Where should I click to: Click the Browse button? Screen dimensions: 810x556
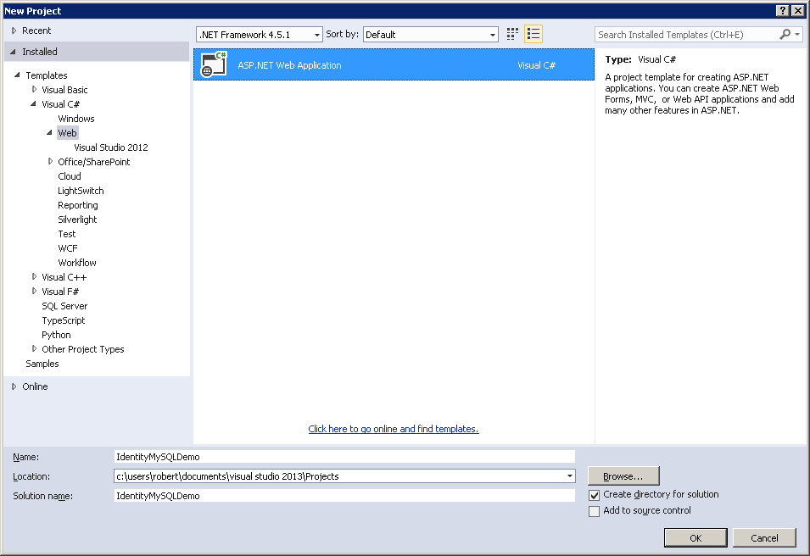coord(623,475)
